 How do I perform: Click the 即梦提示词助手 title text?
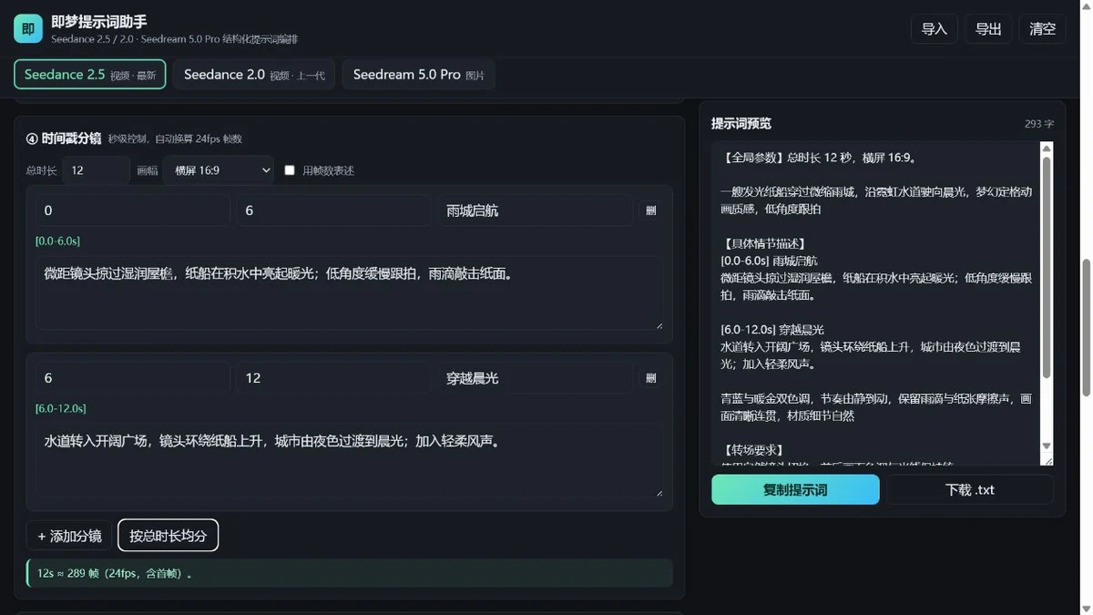click(x=99, y=22)
